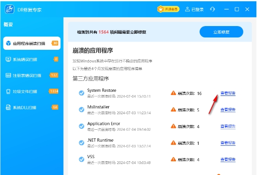The image size is (265, 175).
Task: Click the timestamp 2024-07-03 11:23:14
Action: pos(134,113)
